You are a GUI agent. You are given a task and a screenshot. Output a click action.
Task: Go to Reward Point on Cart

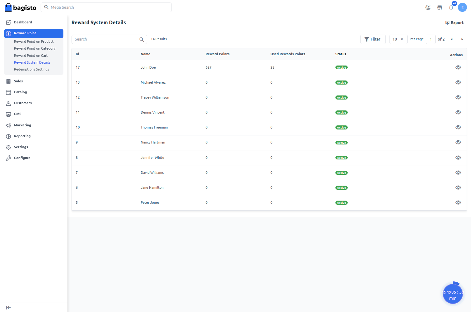[31, 56]
